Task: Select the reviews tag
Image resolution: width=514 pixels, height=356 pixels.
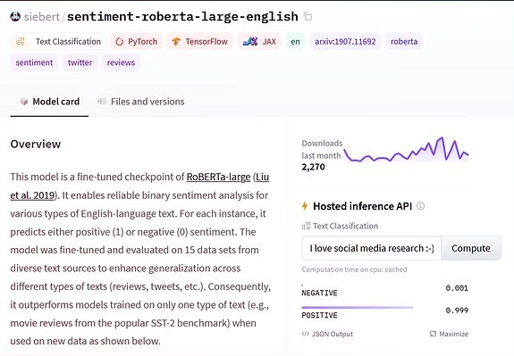Action: tap(121, 62)
